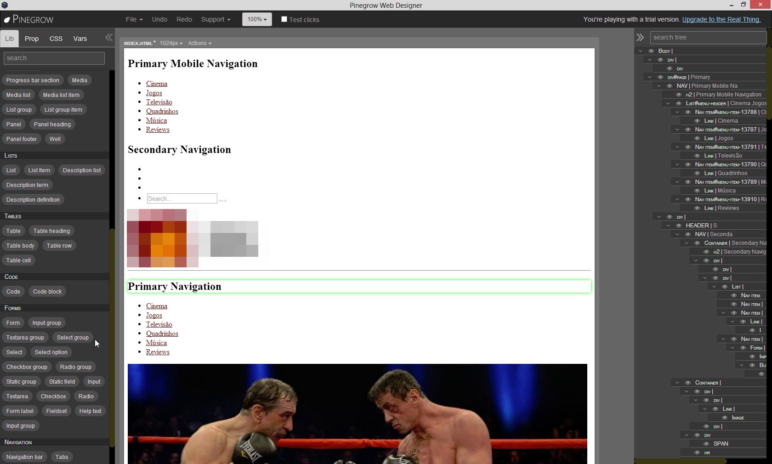Image resolution: width=772 pixels, height=464 pixels.
Task: Select the Lib tab
Action: 9,39
